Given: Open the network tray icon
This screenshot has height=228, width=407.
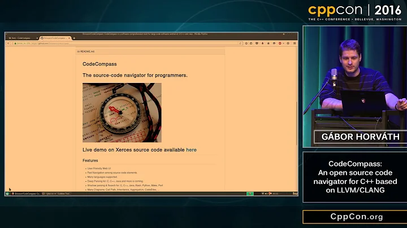Looking at the screenshot, I should click(x=263, y=194).
